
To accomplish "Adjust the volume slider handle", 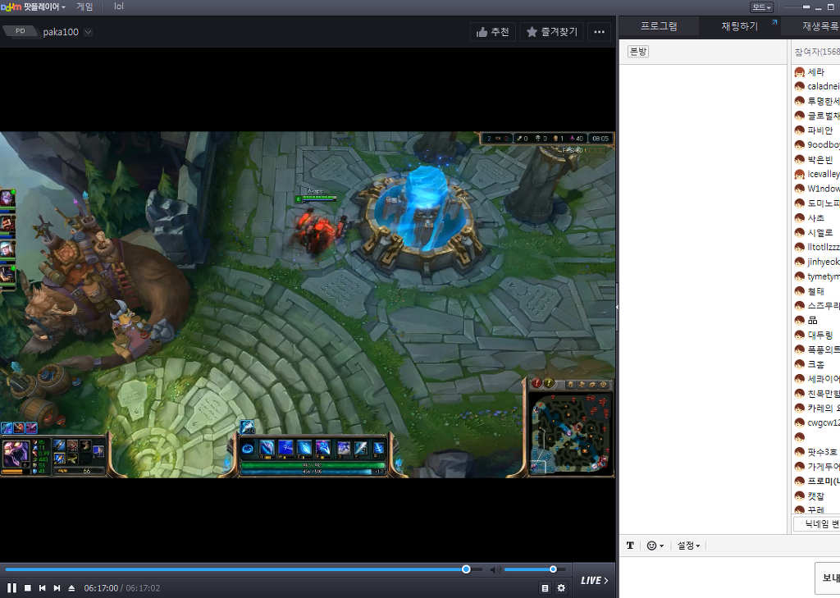I will click(553, 569).
